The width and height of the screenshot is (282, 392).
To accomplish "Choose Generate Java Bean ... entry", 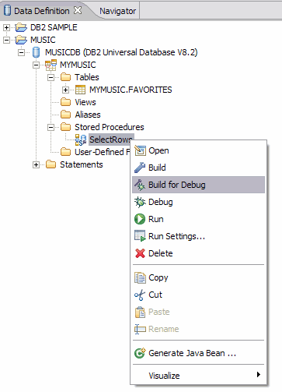I will (198, 353).
